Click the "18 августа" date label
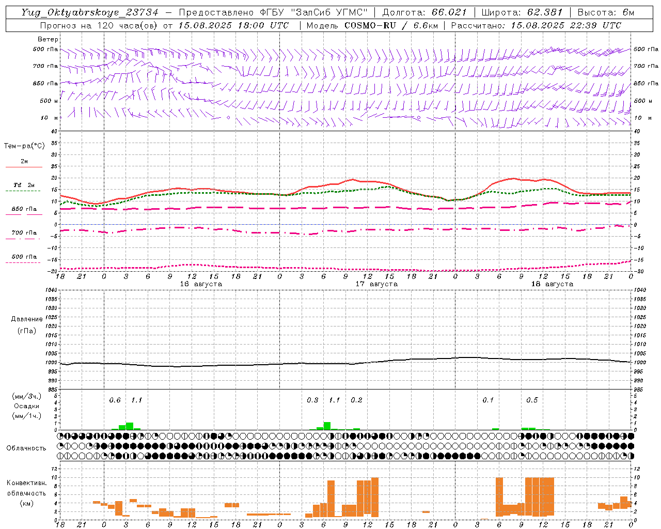Screen dimensions: 661x529 pos(552,284)
